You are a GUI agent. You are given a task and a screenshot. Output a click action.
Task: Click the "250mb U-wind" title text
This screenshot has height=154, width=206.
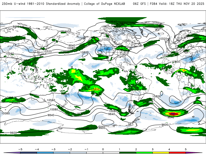click(14, 4)
